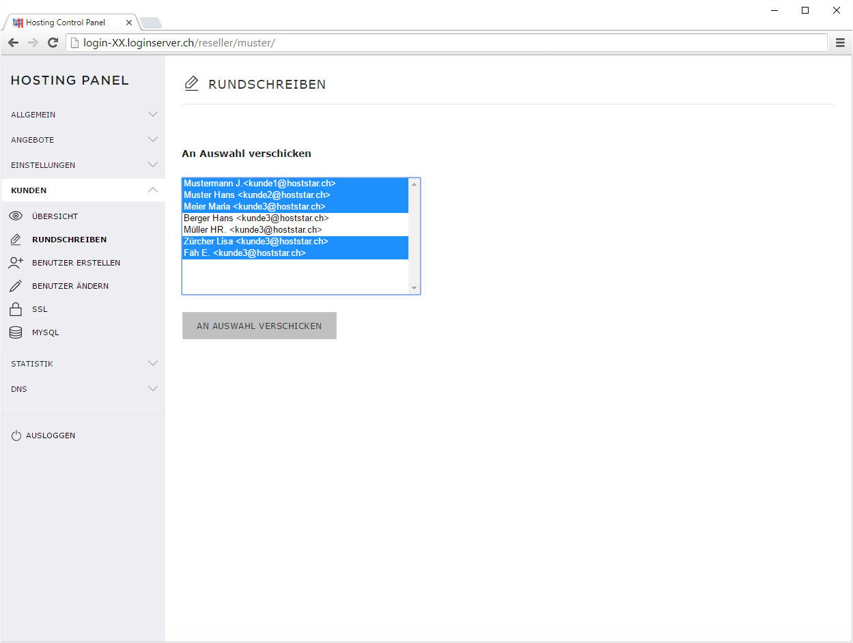Close the Hosting Control Panel tab
853x643 pixels.
(129, 23)
